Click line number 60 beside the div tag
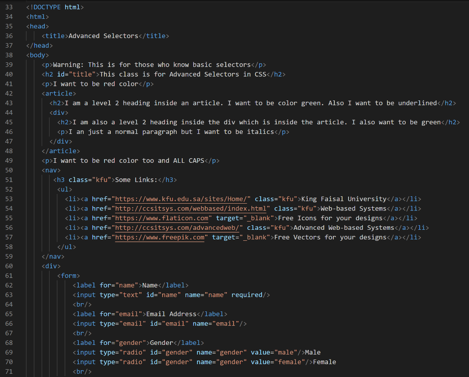 8,266
